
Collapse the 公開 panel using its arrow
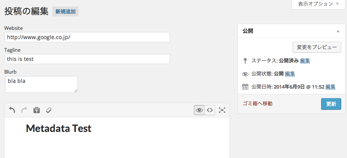338,31
